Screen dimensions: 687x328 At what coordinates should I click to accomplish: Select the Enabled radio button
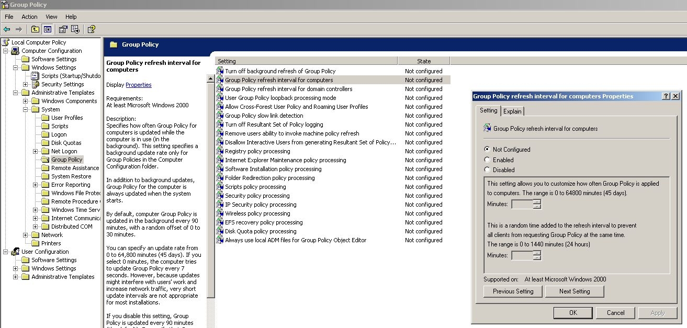click(x=487, y=160)
